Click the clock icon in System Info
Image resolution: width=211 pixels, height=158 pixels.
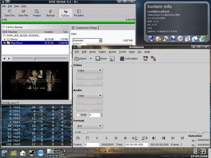coord(180,39)
